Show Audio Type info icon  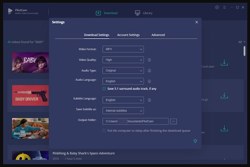tap(149, 71)
